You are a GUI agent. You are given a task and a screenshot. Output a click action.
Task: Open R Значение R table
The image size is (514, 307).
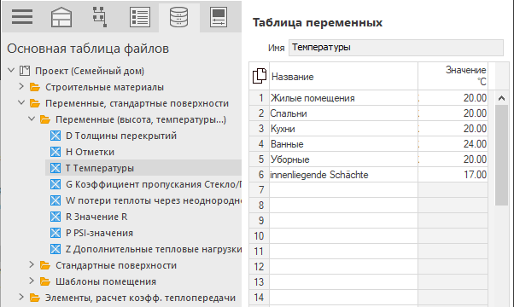point(96,217)
